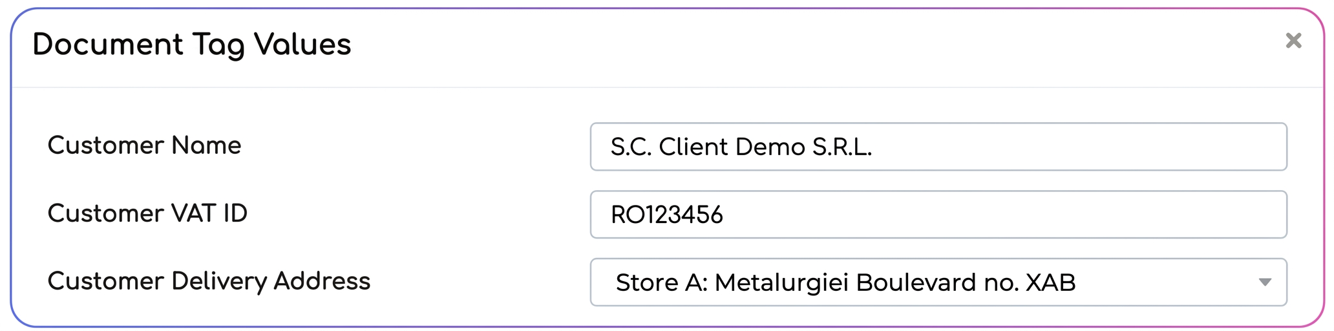
Task: Expand the Customer Delivery Address dropdown arrow
Action: tap(1265, 283)
